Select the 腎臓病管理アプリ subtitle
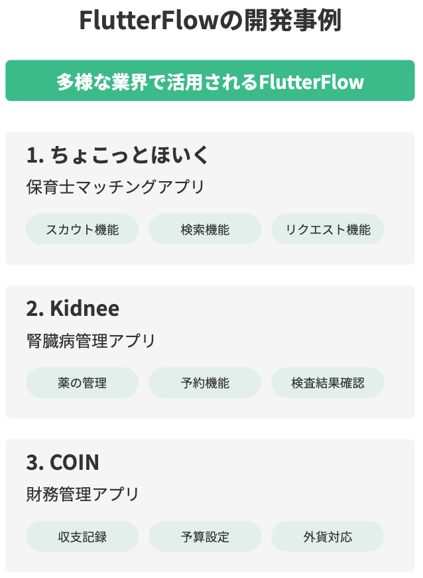423x578 pixels. click(x=91, y=340)
